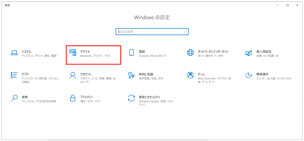Image resolution: width=304 pixels, height=141 pixels.
Task: Select the アカウント heading text
Action: coord(86,74)
